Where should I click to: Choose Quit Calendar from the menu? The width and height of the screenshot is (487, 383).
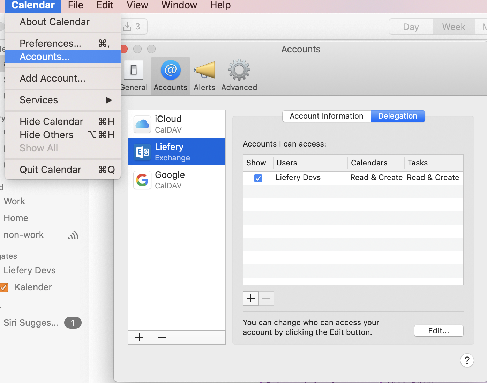pyautogui.click(x=63, y=170)
